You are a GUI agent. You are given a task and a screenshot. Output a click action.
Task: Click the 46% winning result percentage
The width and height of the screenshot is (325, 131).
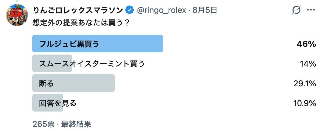(306, 44)
